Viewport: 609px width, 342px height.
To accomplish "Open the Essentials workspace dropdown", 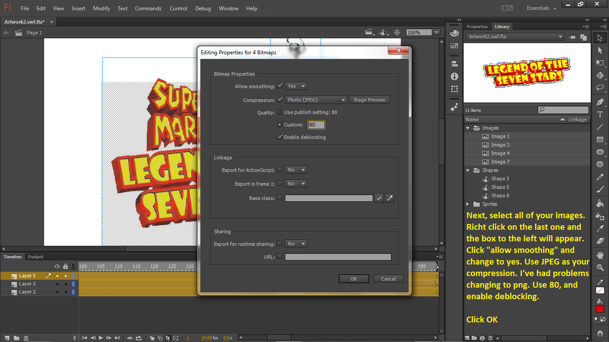I will (x=542, y=8).
